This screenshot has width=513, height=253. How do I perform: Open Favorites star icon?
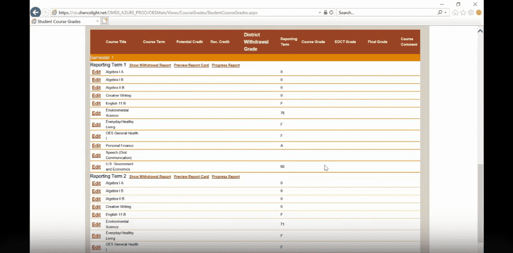click(463, 13)
